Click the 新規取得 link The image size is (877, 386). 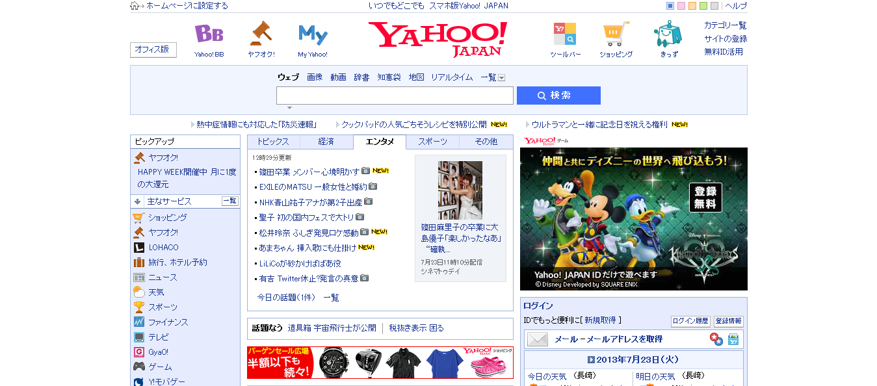[x=600, y=320]
